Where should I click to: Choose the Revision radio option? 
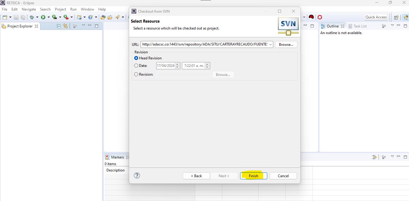(x=136, y=74)
